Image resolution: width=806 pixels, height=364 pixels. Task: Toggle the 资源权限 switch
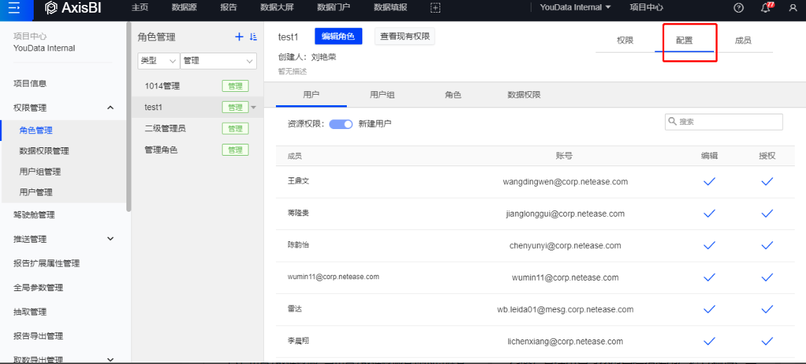(341, 124)
